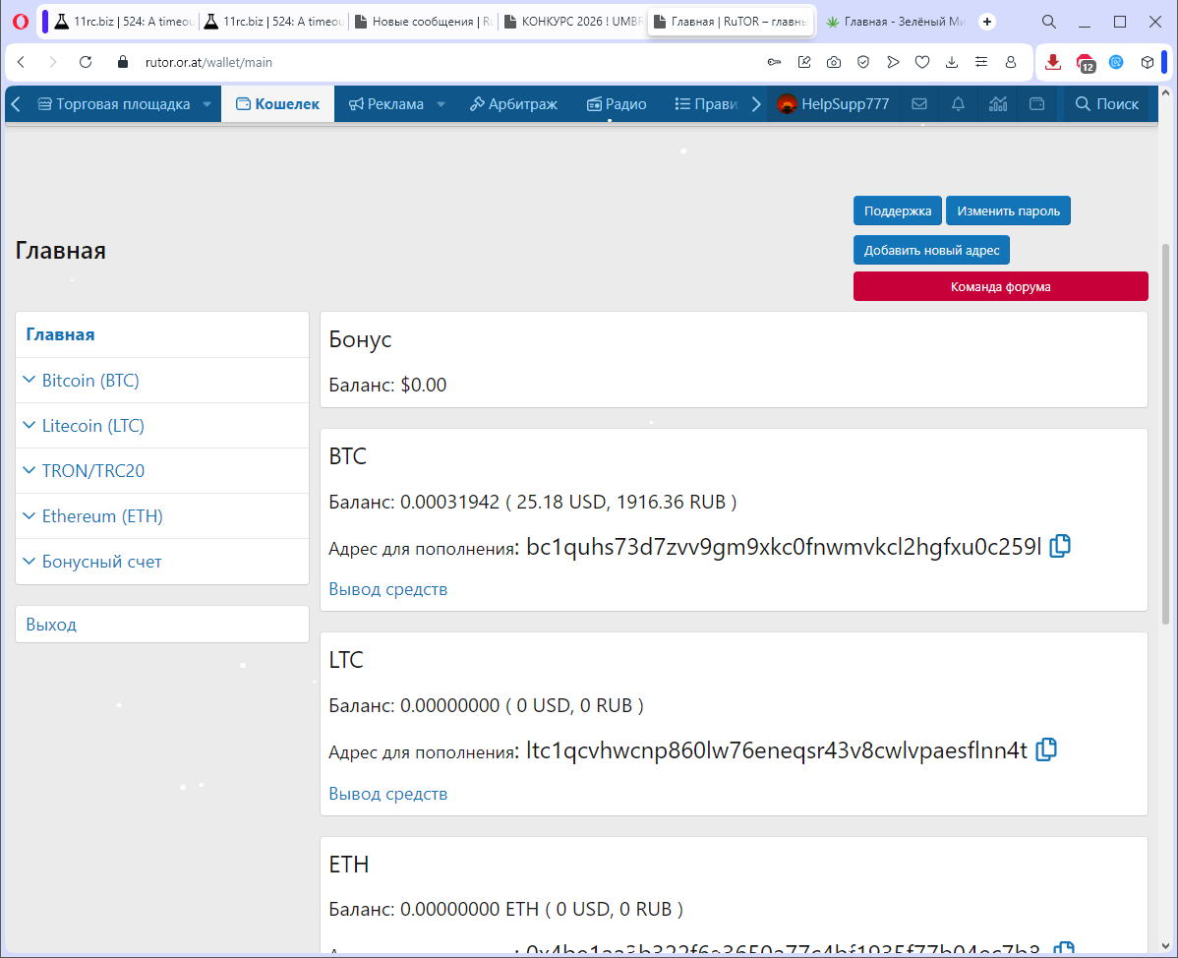Open the Торговая площадка dropdown arrow
Viewport: 1178px width, 958px height.
[x=206, y=104]
